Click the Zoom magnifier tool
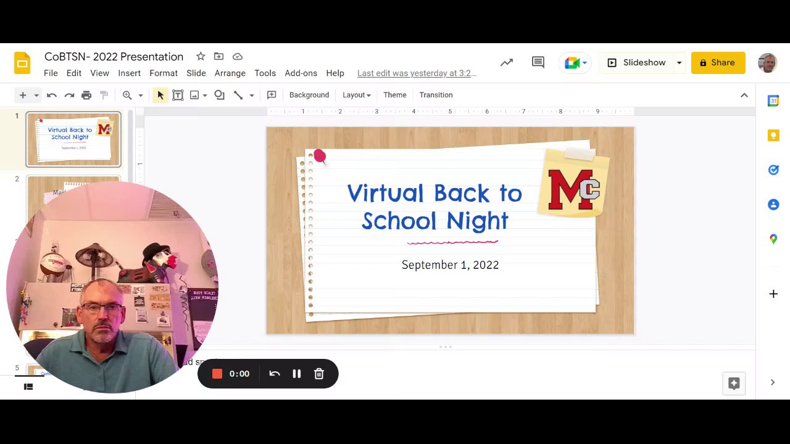 (127, 95)
